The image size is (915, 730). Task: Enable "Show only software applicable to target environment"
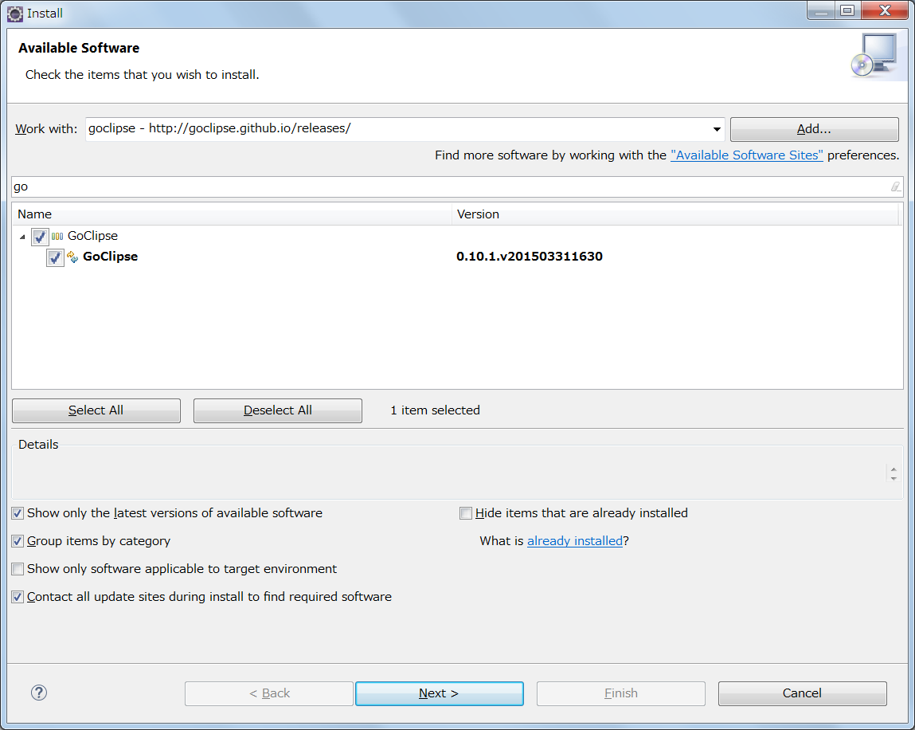[x=17, y=569]
